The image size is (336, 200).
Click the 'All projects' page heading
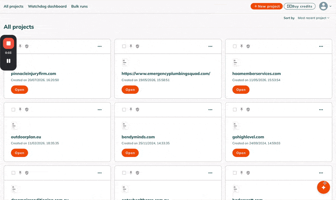[19, 27]
